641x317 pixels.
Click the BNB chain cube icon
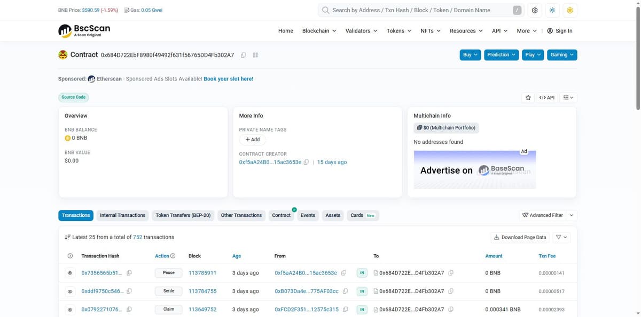570,10
